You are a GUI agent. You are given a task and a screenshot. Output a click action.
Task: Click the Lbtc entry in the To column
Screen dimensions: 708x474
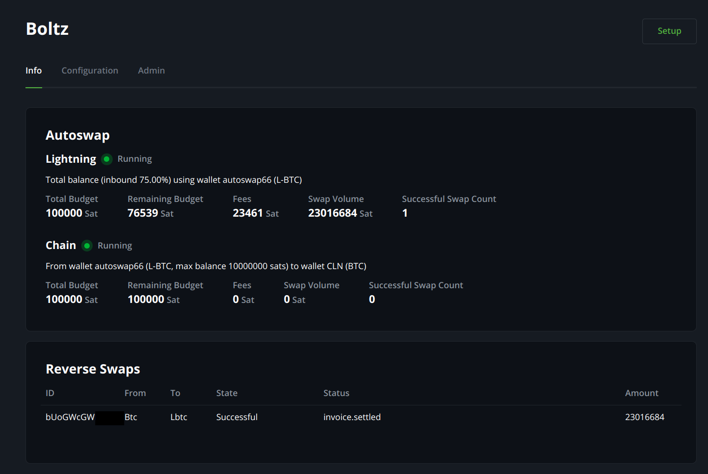coord(178,417)
